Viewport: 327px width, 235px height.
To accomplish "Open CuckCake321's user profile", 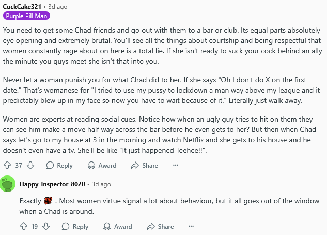I will coord(22,6).
